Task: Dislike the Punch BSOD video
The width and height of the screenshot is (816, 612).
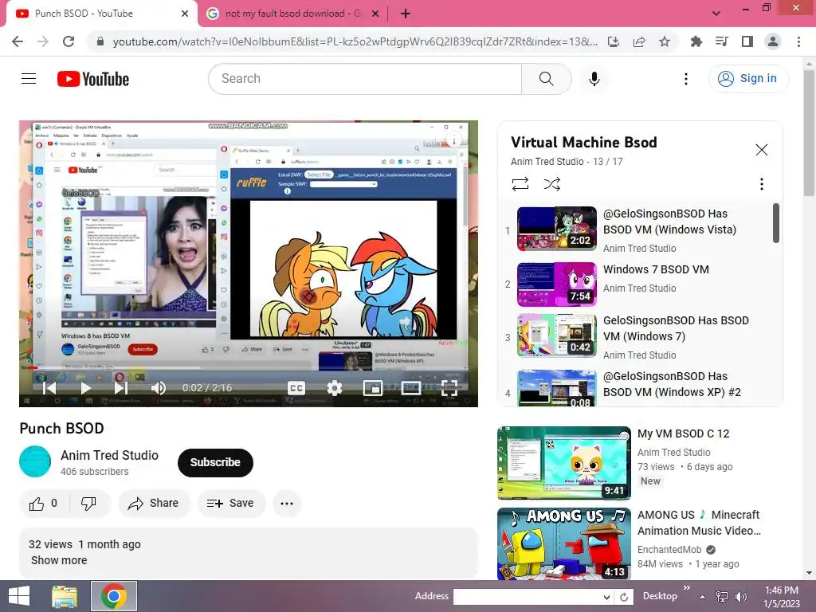Action: (88, 504)
